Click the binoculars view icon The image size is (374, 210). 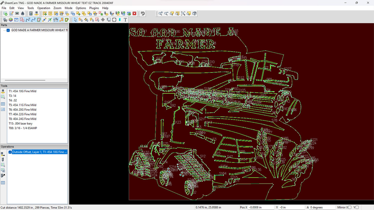pos(5,20)
